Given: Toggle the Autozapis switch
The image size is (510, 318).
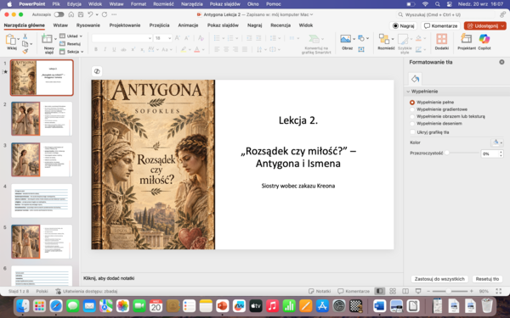Looking at the screenshot, I should click(x=59, y=14).
